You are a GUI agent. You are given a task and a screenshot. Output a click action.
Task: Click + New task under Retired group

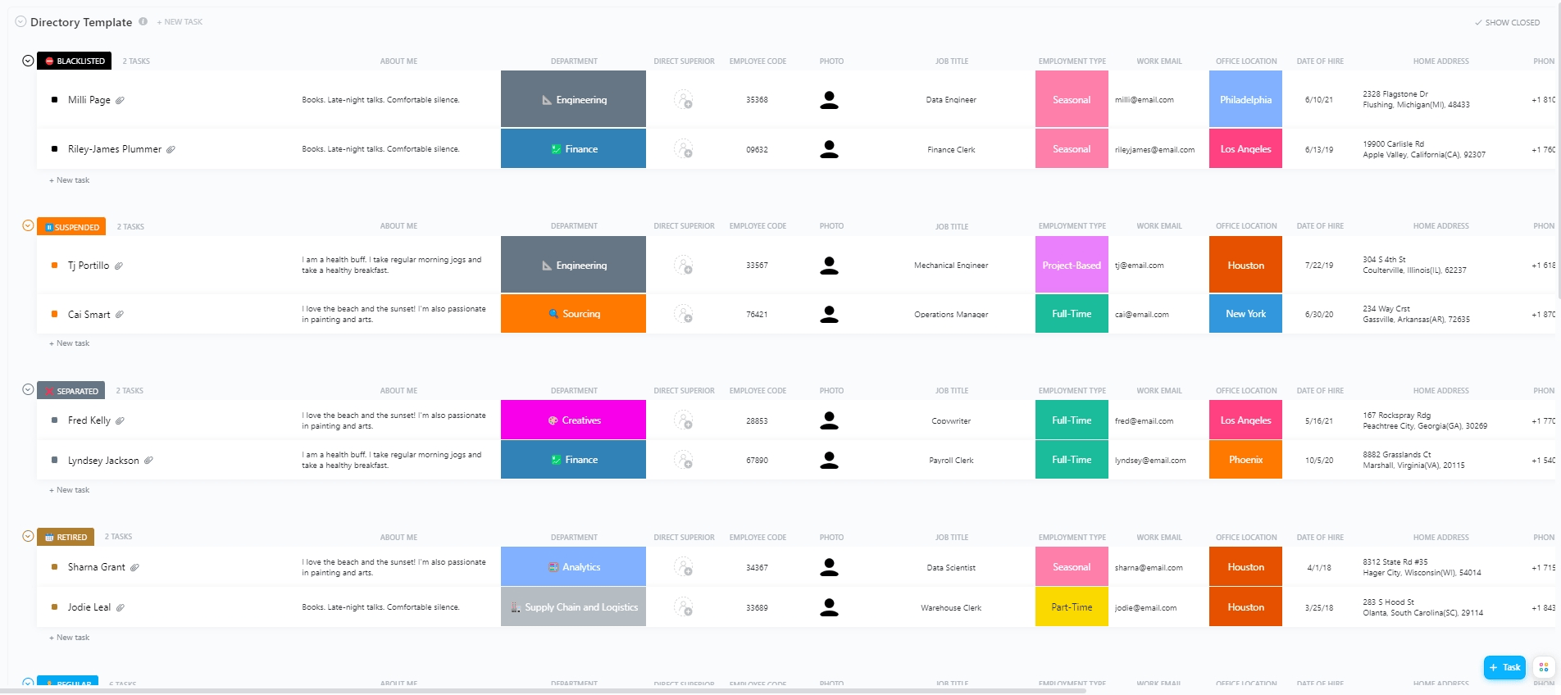pos(70,638)
